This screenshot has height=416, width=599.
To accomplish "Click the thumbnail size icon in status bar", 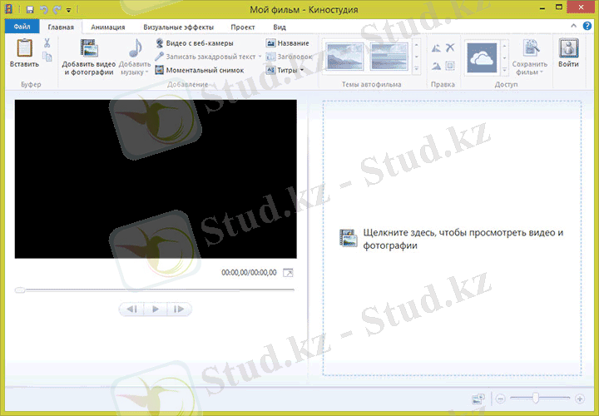I will click(x=478, y=399).
